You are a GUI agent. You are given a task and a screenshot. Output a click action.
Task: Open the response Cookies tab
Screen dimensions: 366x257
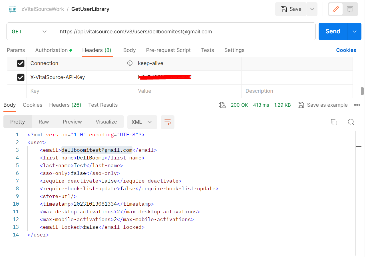click(33, 105)
